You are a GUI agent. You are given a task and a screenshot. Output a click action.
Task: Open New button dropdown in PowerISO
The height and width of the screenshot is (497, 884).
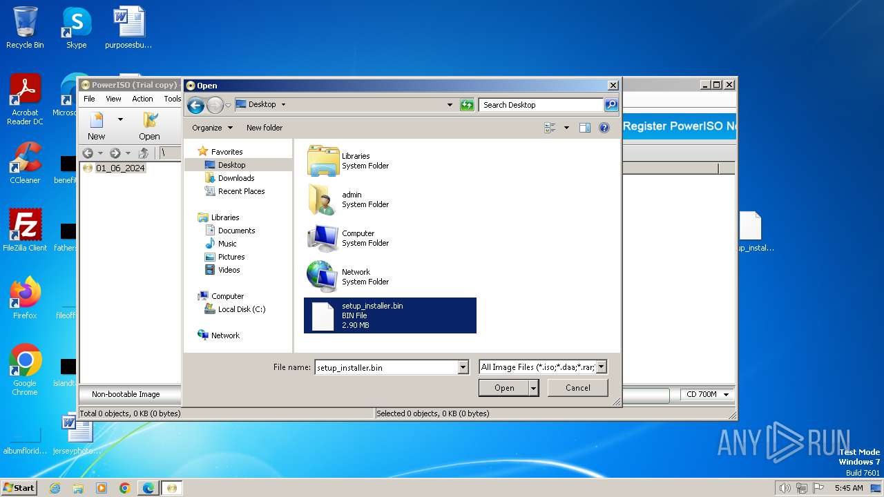click(120, 119)
